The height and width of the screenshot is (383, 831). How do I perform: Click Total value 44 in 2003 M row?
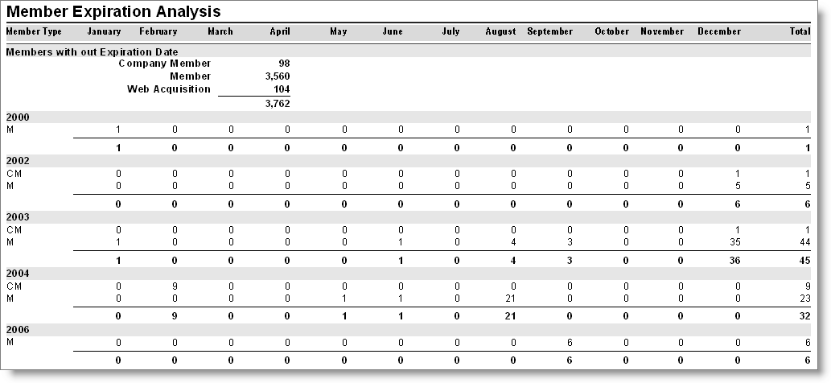pos(805,242)
